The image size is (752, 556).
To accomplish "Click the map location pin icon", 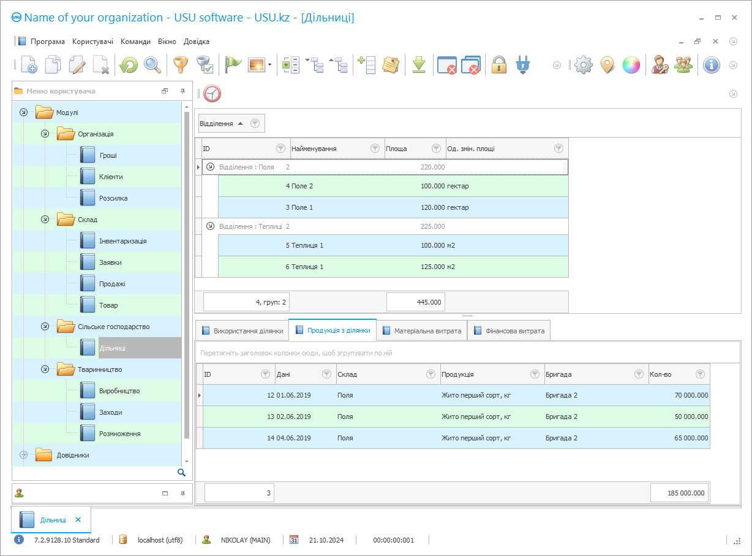I will tap(607, 65).
